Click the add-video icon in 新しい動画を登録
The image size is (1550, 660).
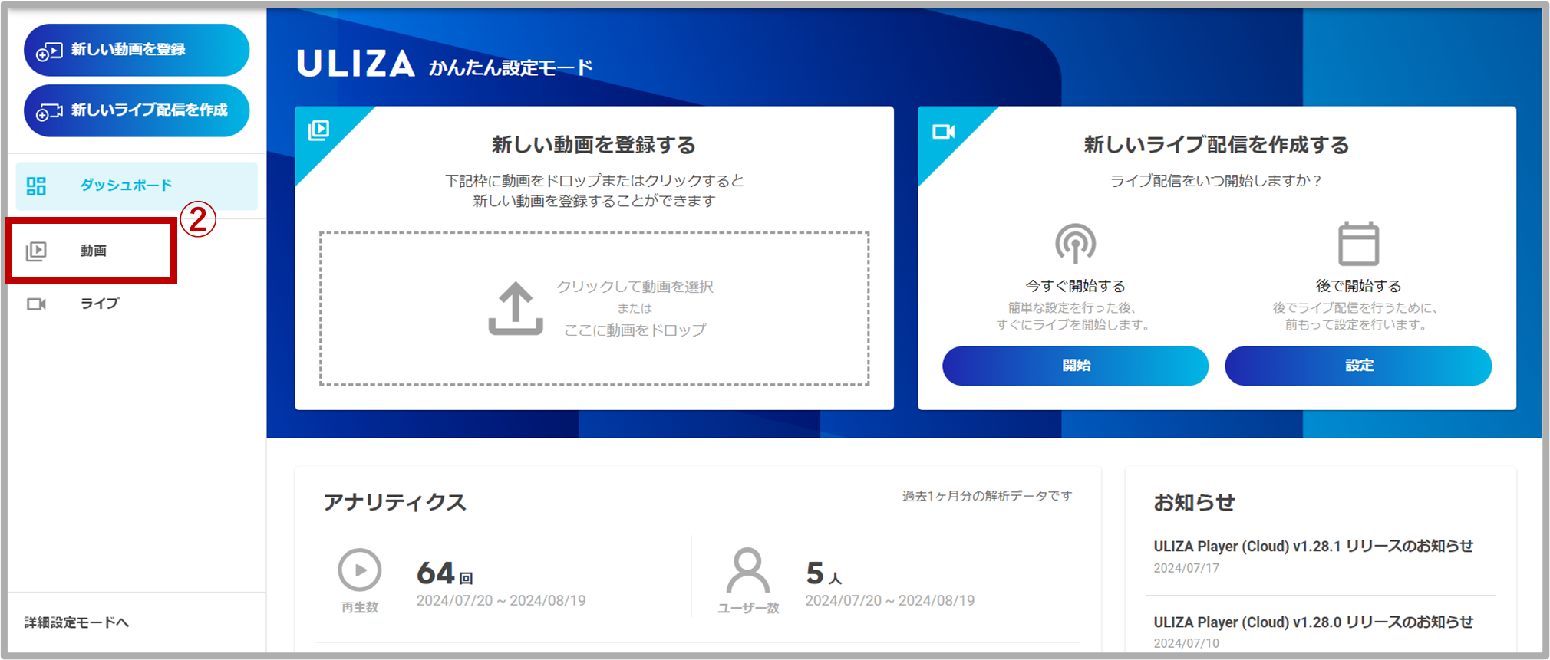coord(49,51)
